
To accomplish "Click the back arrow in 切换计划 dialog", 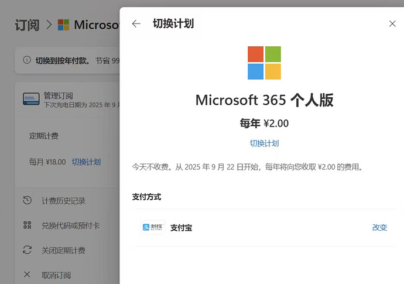I will [136, 23].
